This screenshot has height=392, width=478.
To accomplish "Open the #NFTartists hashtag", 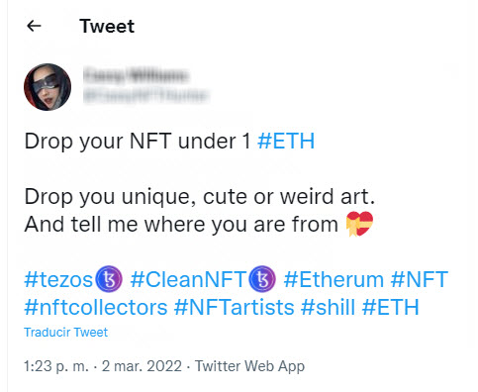I will [234, 308].
